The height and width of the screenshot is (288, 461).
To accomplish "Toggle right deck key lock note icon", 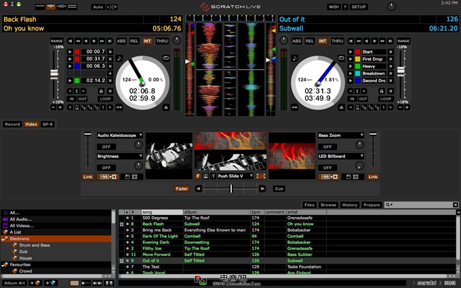I will (x=295, y=58).
